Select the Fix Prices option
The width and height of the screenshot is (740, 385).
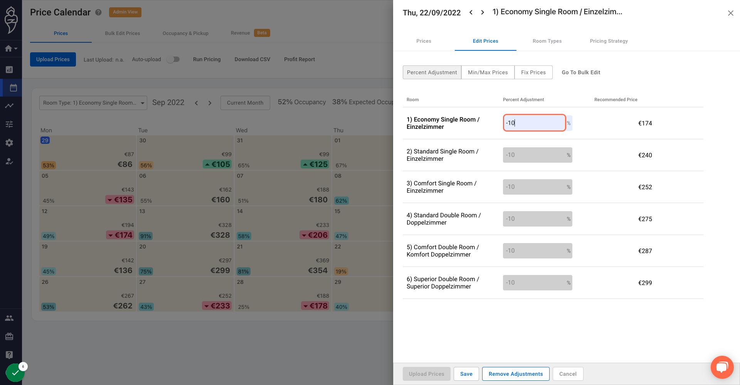(x=533, y=72)
